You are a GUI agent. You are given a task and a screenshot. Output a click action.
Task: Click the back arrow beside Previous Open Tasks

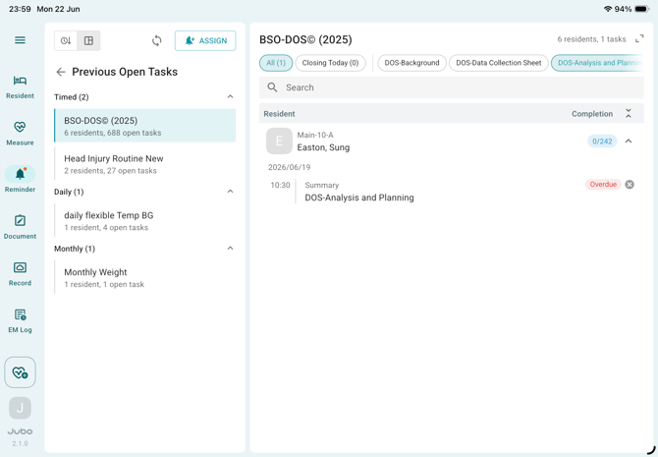point(61,72)
